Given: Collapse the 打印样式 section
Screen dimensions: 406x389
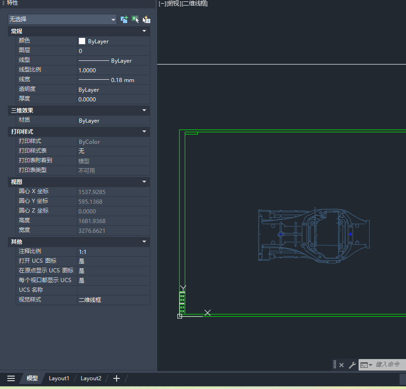Looking at the screenshot, I should [x=144, y=132].
